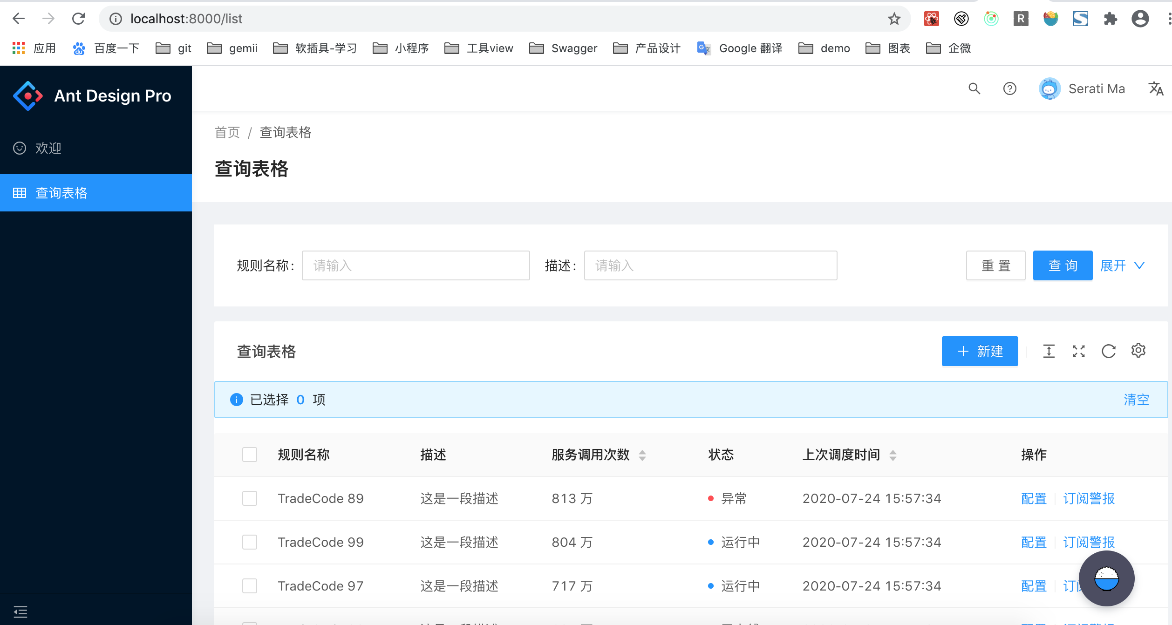Sort by 服务调用次数 column arrows
The image size is (1172, 625).
[642, 455]
